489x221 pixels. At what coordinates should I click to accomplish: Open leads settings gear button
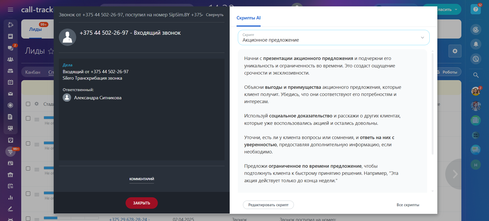tap(455, 51)
